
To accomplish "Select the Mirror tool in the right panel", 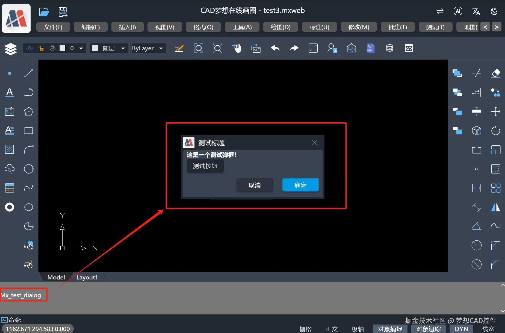I will (496, 207).
